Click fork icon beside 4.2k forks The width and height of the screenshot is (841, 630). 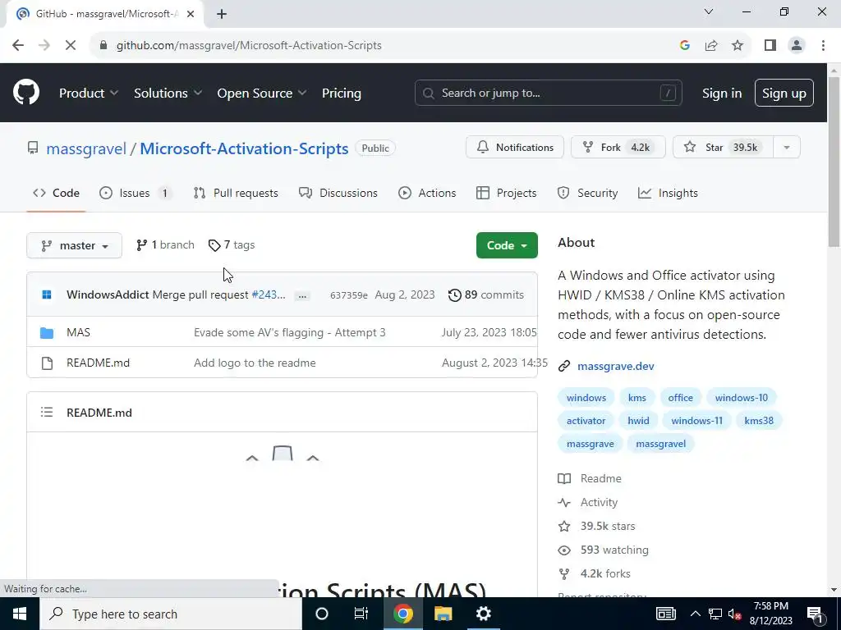click(x=564, y=573)
